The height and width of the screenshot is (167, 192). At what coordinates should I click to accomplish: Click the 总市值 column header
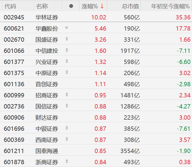click(x=130, y=6)
